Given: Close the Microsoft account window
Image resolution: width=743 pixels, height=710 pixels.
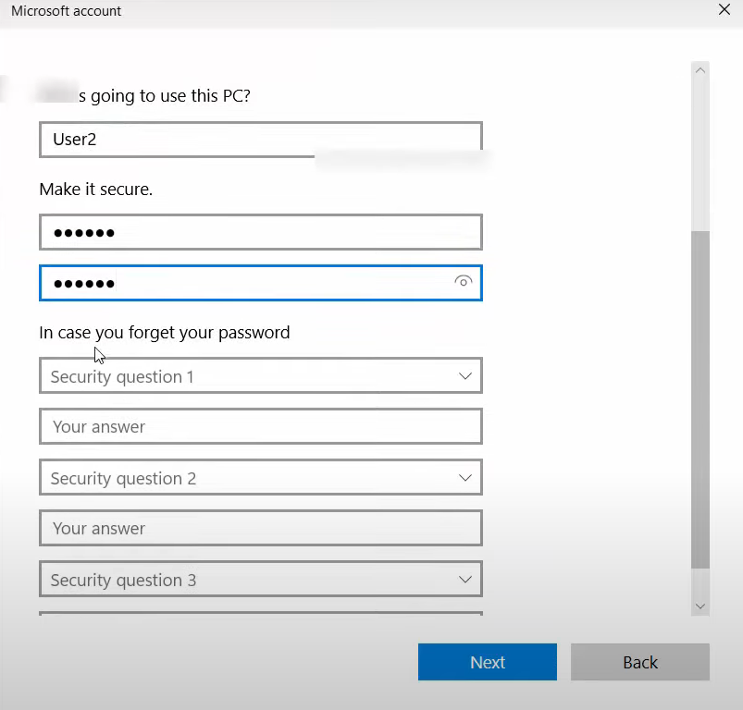Looking at the screenshot, I should click(724, 10).
